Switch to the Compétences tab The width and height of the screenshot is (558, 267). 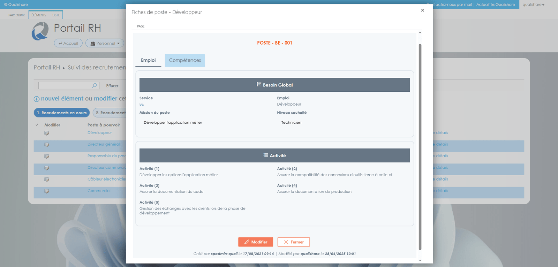point(185,60)
